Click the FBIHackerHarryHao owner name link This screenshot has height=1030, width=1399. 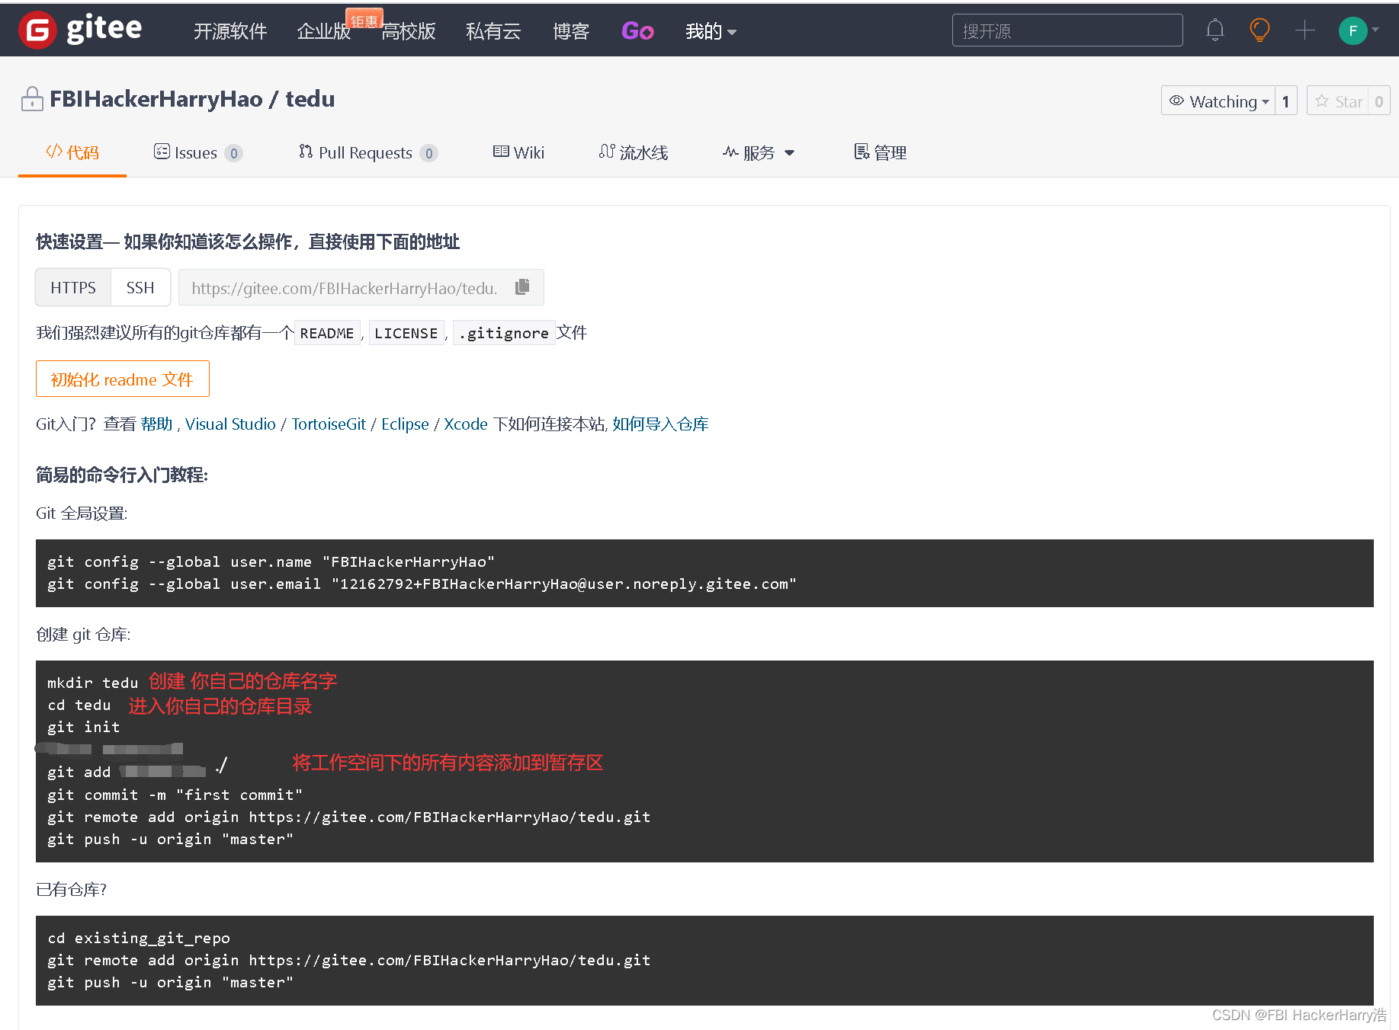[x=156, y=99]
